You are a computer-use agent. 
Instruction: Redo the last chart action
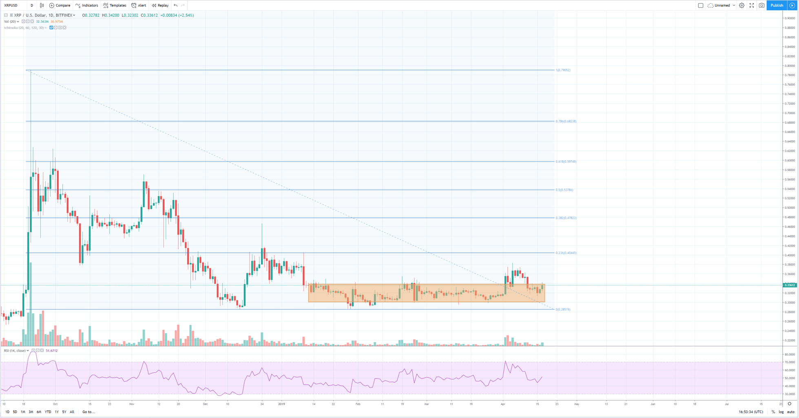(x=183, y=5)
